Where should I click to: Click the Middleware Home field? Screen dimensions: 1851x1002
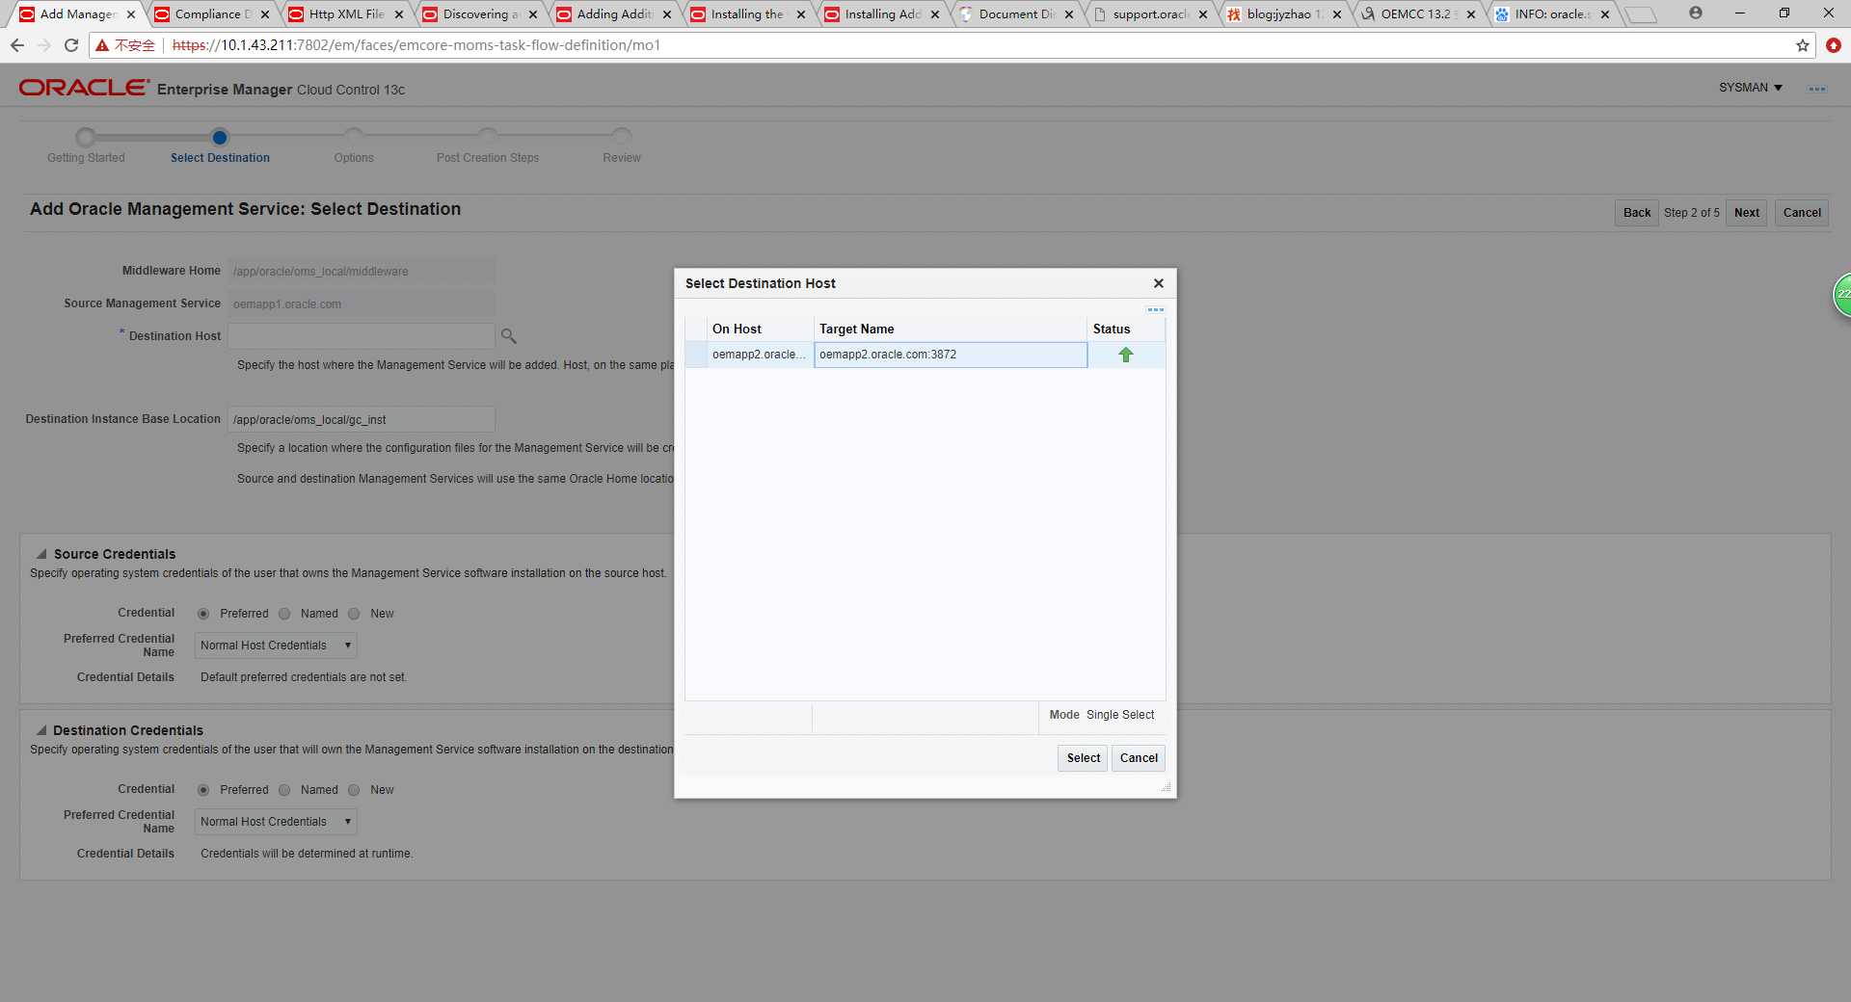click(362, 271)
